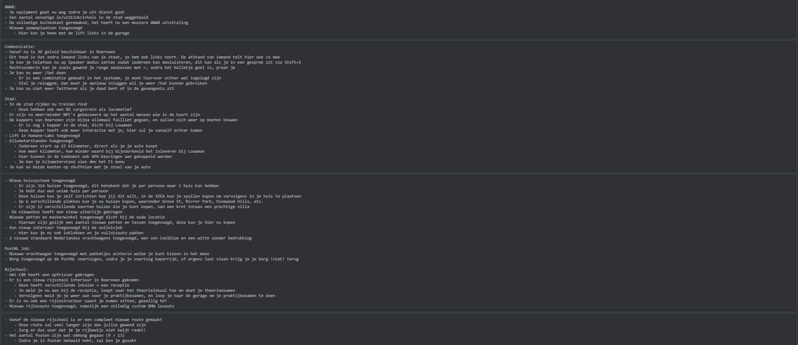Click the line mentioning the IKEA
Viewport: 798px width, 345px height.
click(159, 196)
